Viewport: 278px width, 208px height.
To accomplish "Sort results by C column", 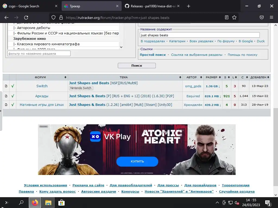I will click(244, 77).
